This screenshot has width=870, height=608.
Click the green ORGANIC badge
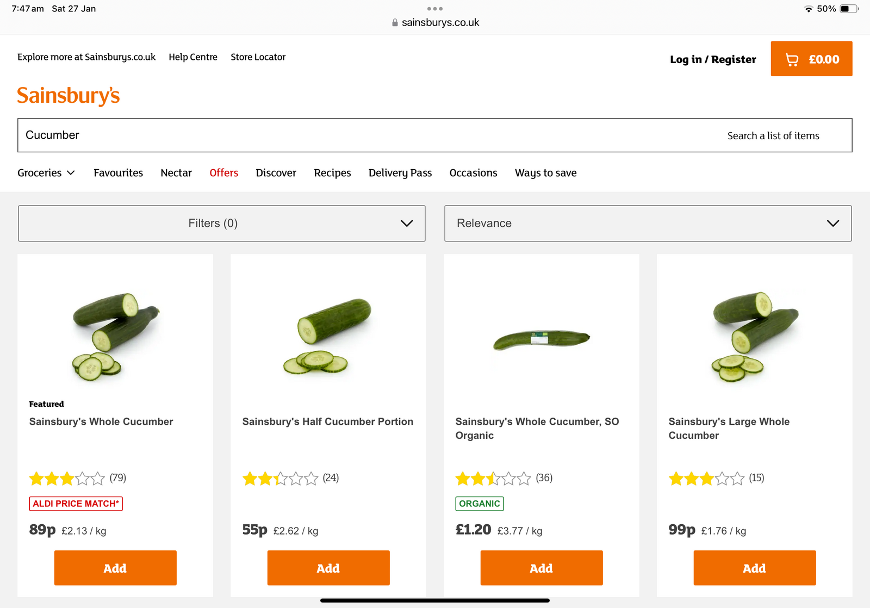480,504
